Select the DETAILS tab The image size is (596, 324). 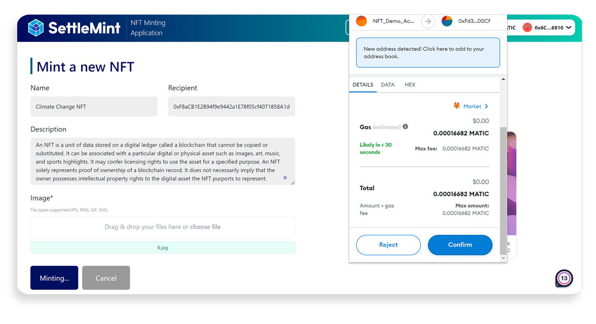(363, 85)
